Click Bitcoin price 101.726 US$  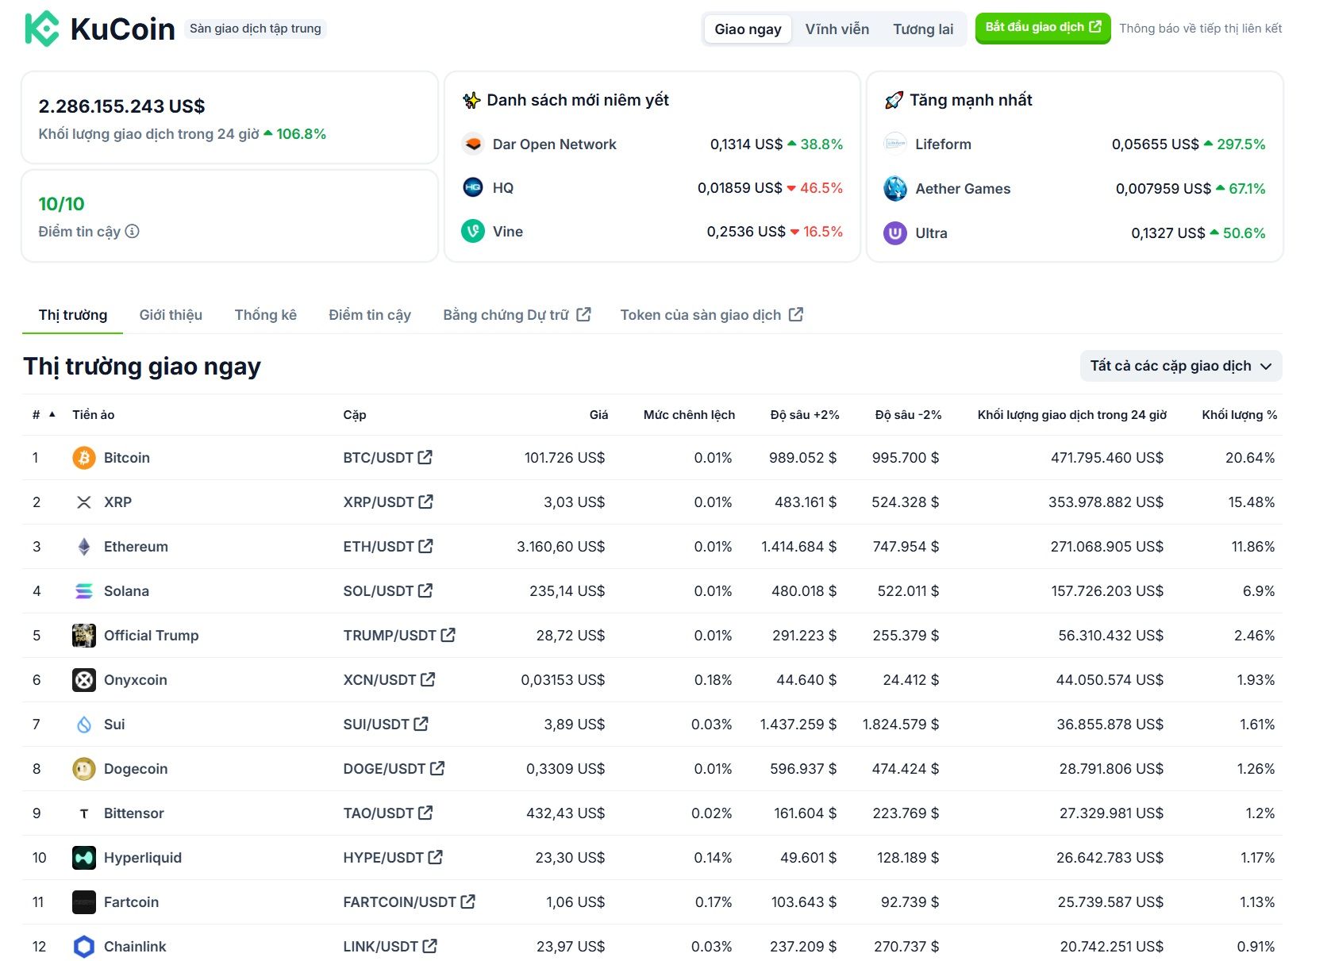(x=564, y=458)
